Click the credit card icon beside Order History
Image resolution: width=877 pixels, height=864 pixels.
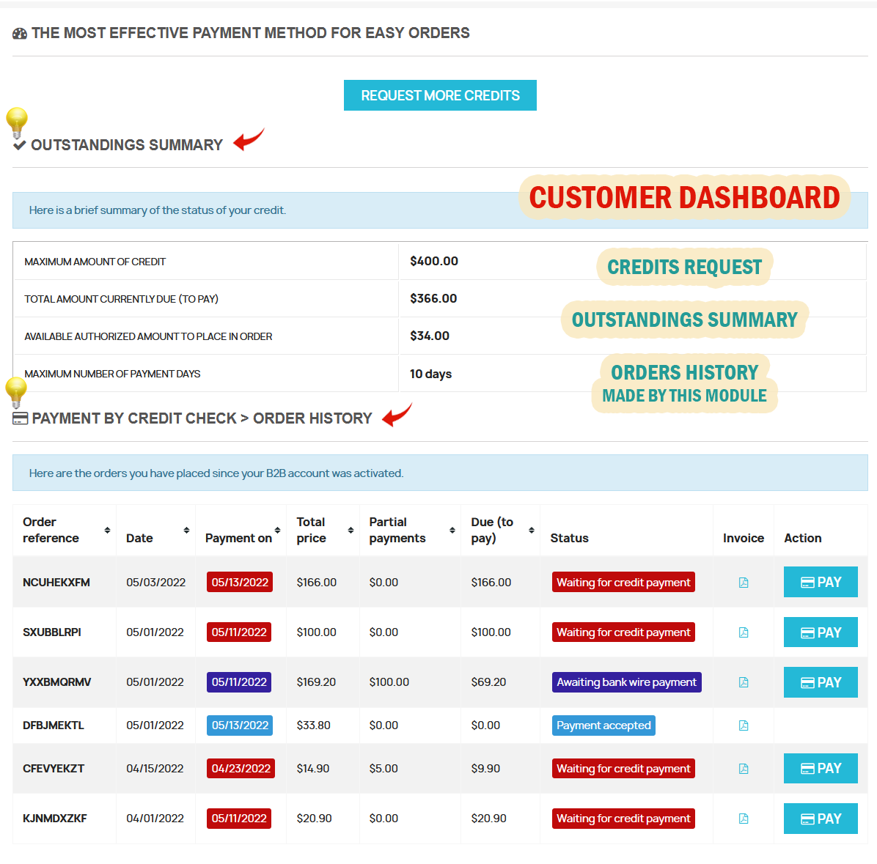coord(21,418)
